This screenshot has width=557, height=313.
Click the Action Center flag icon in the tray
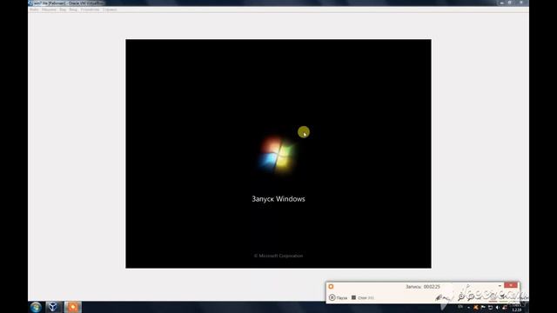tap(483, 307)
